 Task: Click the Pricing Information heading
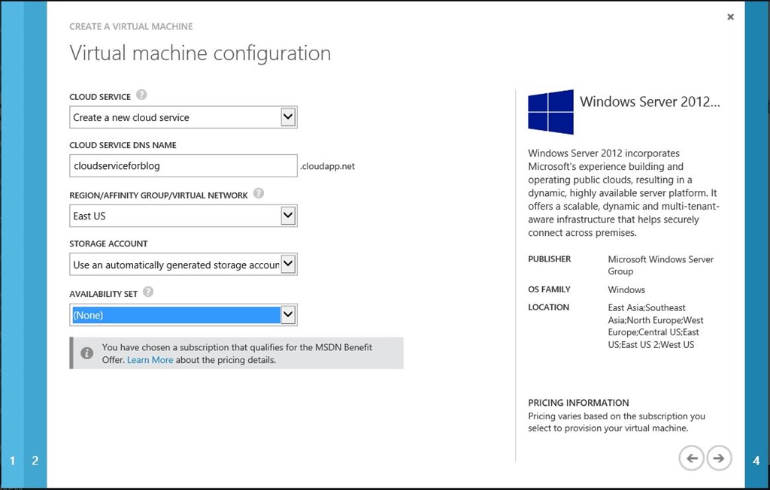[578, 403]
